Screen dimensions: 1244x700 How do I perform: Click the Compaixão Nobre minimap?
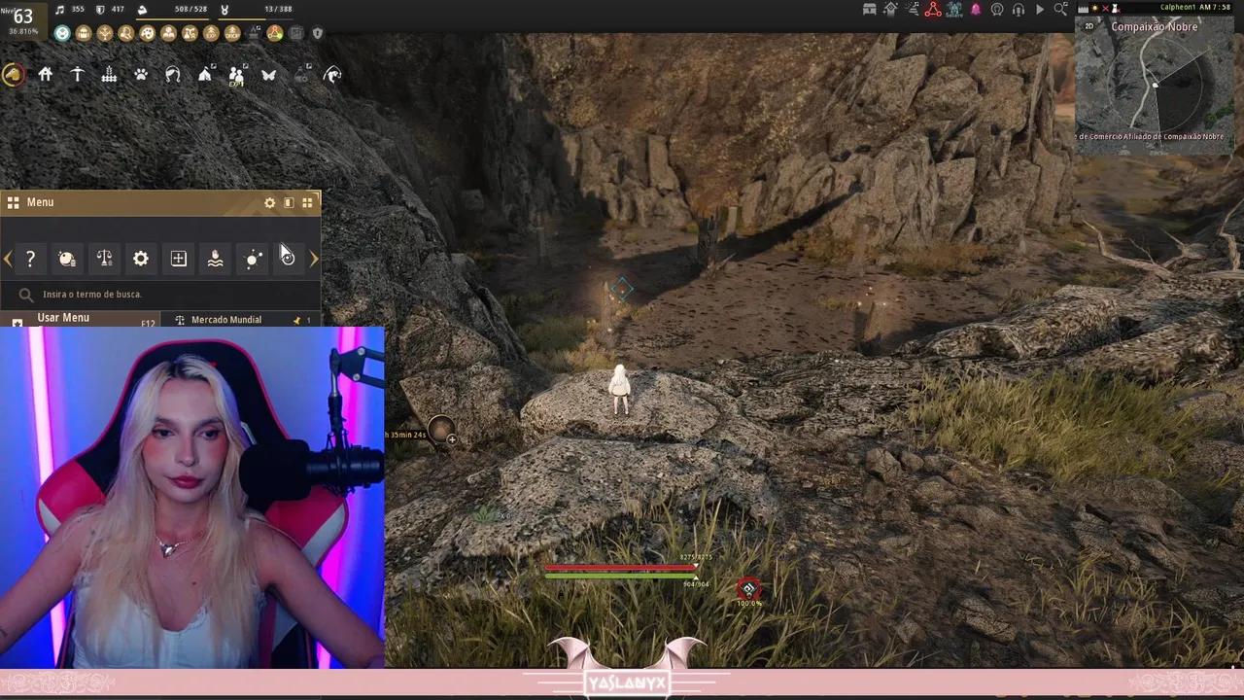tap(1154, 85)
